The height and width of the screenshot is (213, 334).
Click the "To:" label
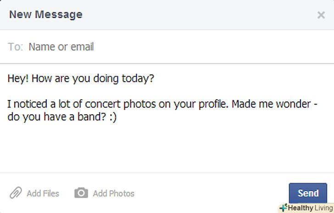click(x=15, y=47)
